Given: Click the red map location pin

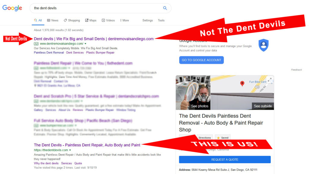Looking at the screenshot, I should click(x=242, y=84).
